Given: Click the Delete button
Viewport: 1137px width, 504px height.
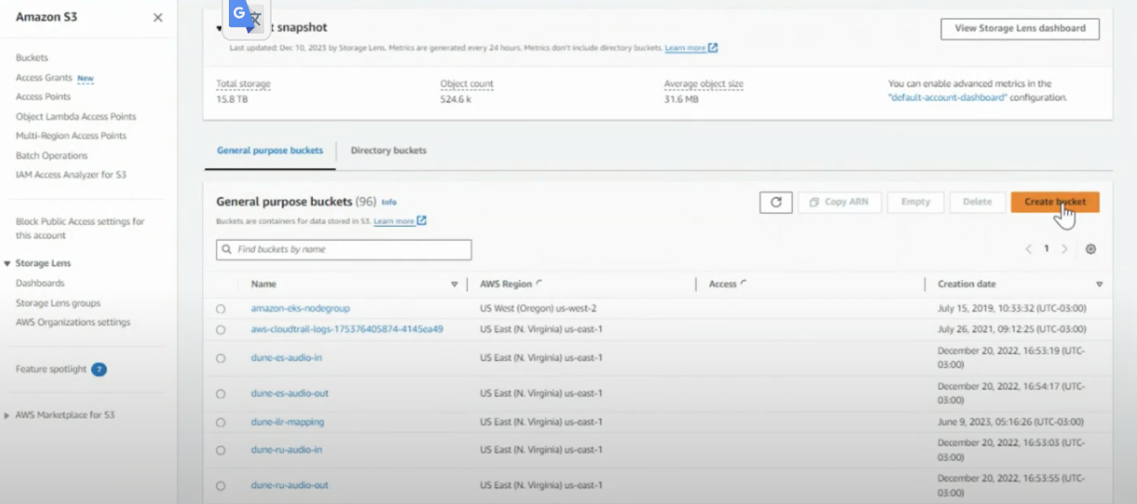Looking at the screenshot, I should click(977, 202).
